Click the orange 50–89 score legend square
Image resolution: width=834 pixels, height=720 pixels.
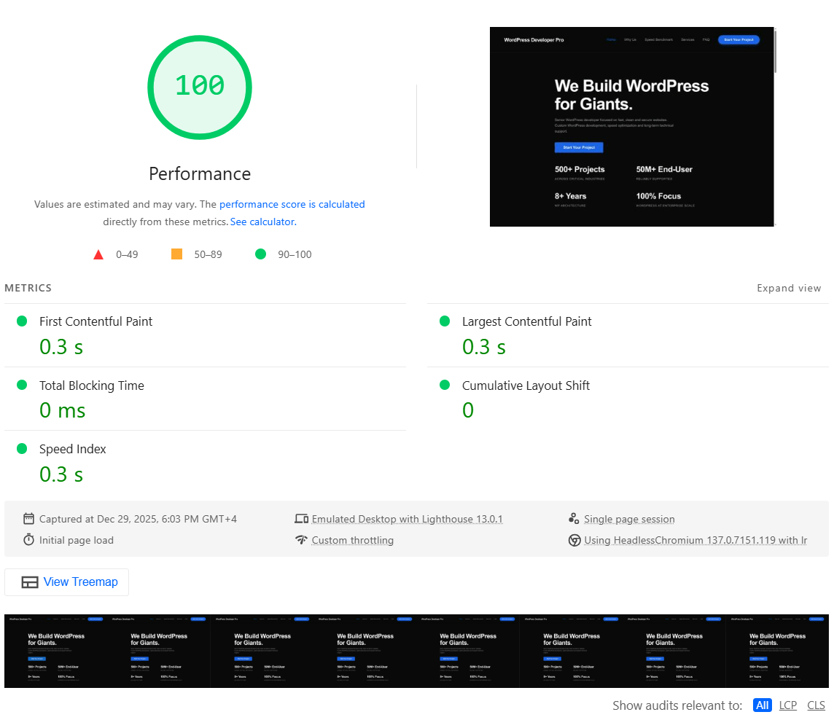point(176,254)
